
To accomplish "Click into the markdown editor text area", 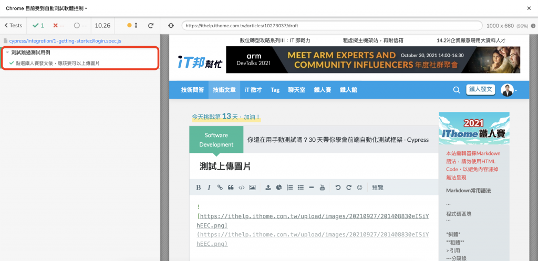I will (x=314, y=228).
